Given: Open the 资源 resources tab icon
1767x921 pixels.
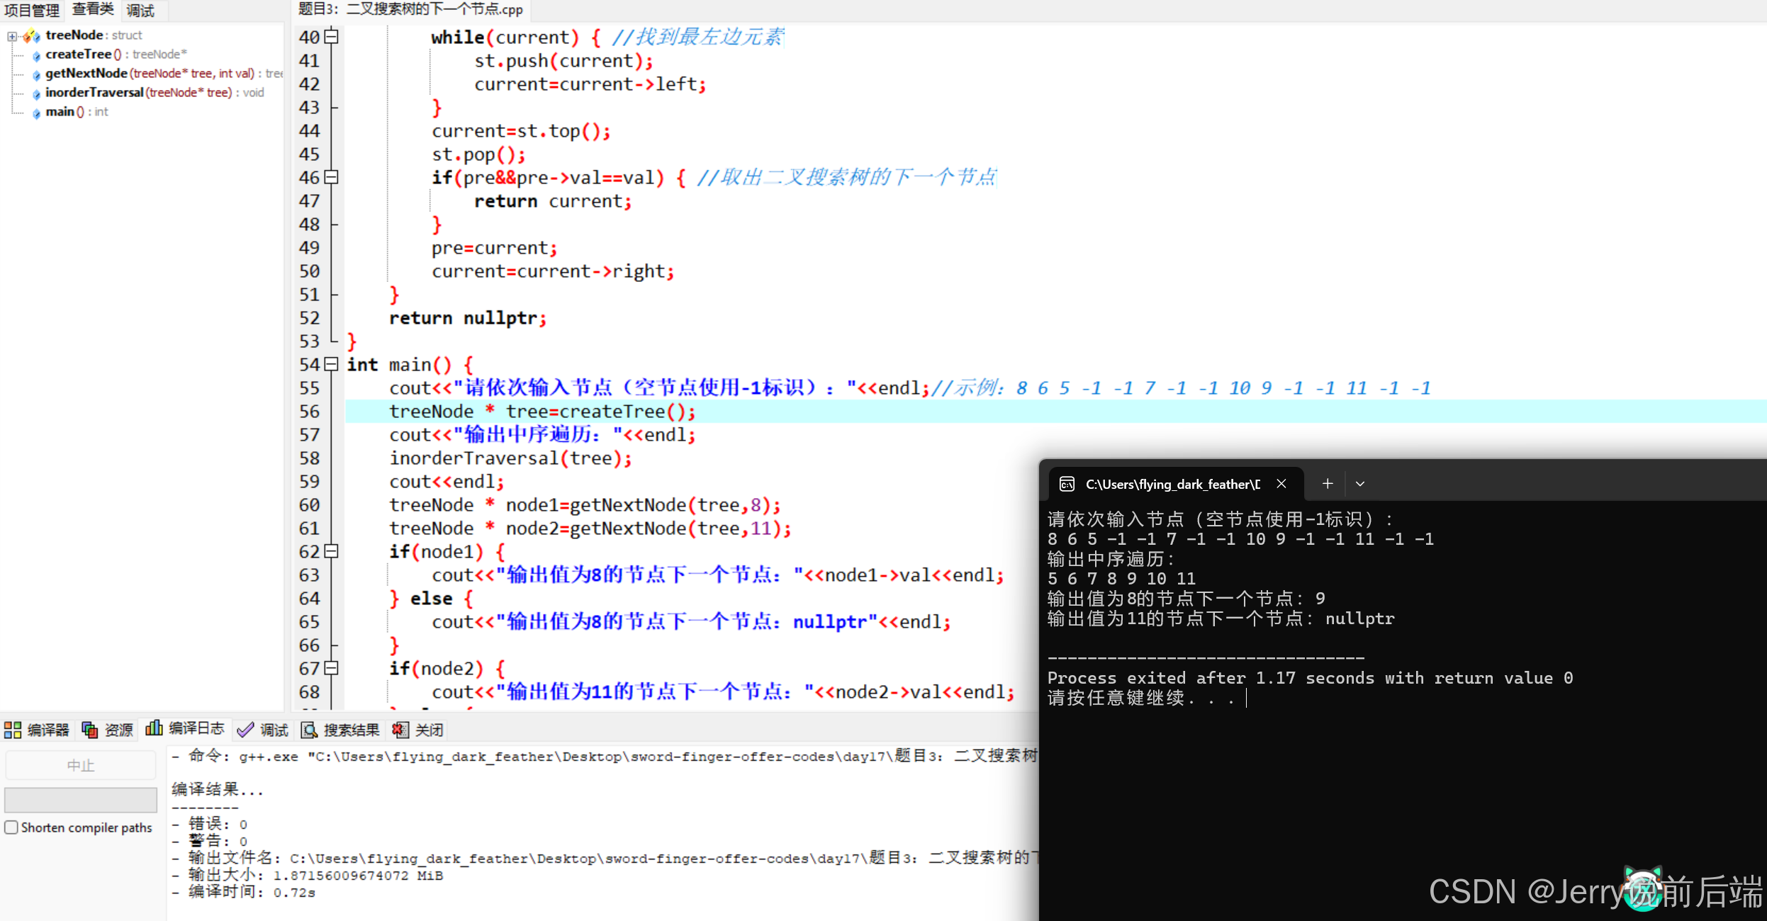Looking at the screenshot, I should point(90,730).
